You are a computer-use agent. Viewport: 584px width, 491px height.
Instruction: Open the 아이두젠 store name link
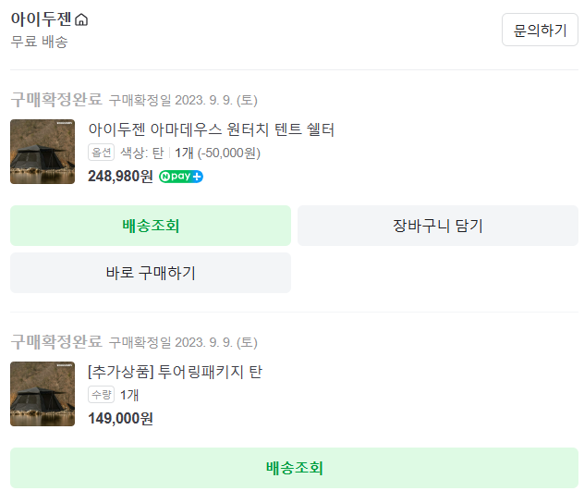41,19
